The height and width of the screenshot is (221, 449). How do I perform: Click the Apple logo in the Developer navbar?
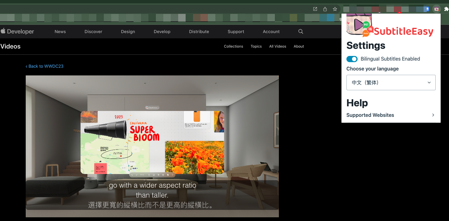click(3, 31)
